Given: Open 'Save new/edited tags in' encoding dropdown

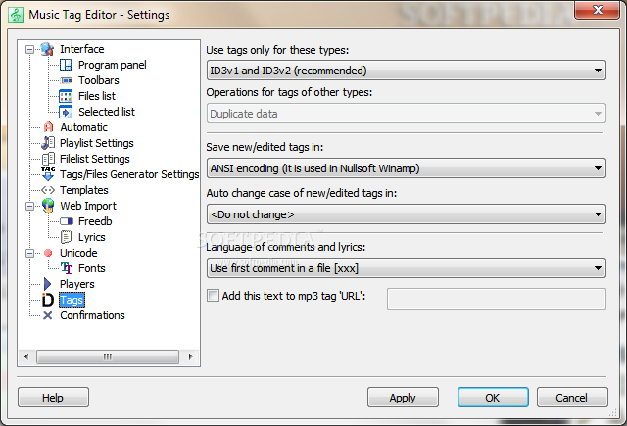Looking at the screenshot, I should coord(407,168).
